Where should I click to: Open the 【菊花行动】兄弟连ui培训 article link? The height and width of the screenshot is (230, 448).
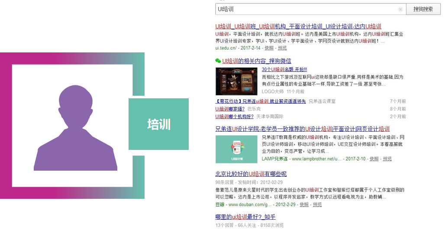261,101
